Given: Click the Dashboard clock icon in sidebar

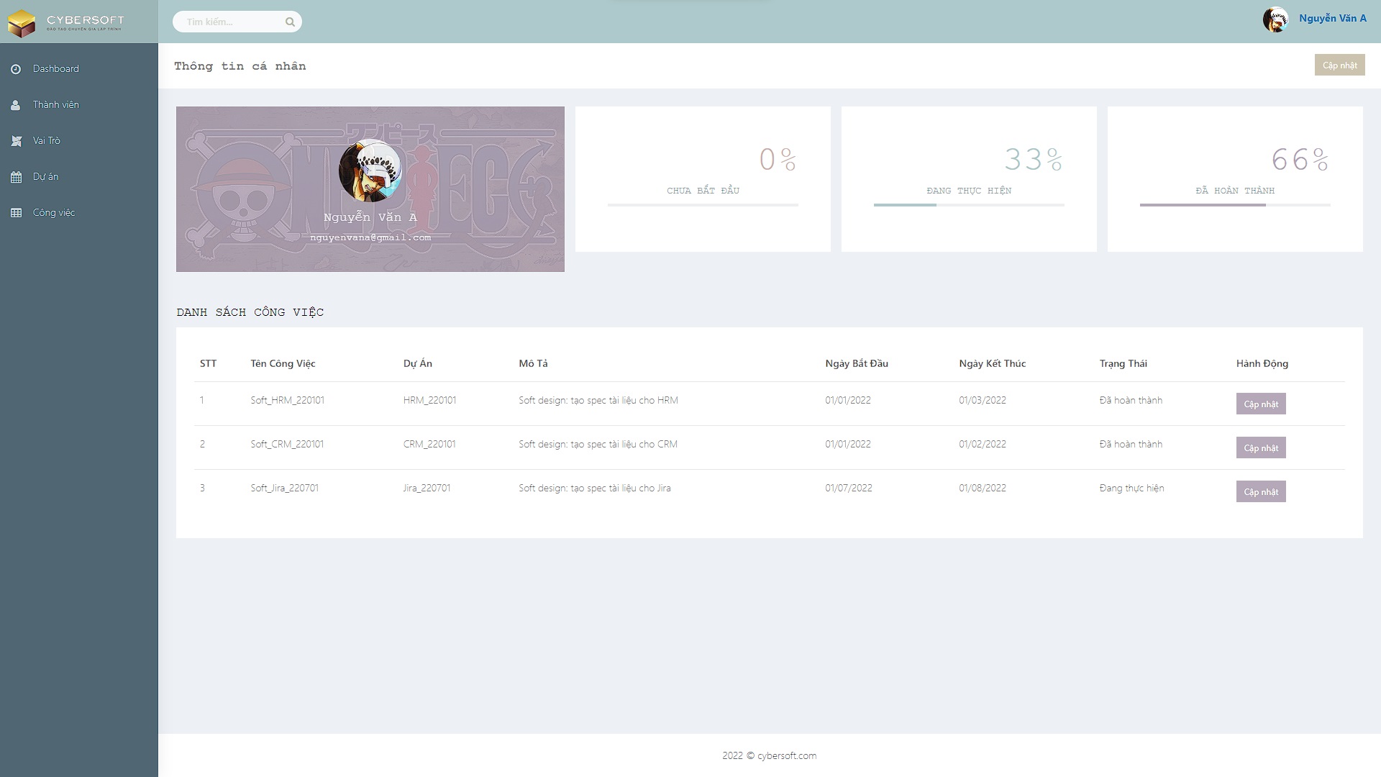Looking at the screenshot, I should tap(16, 69).
